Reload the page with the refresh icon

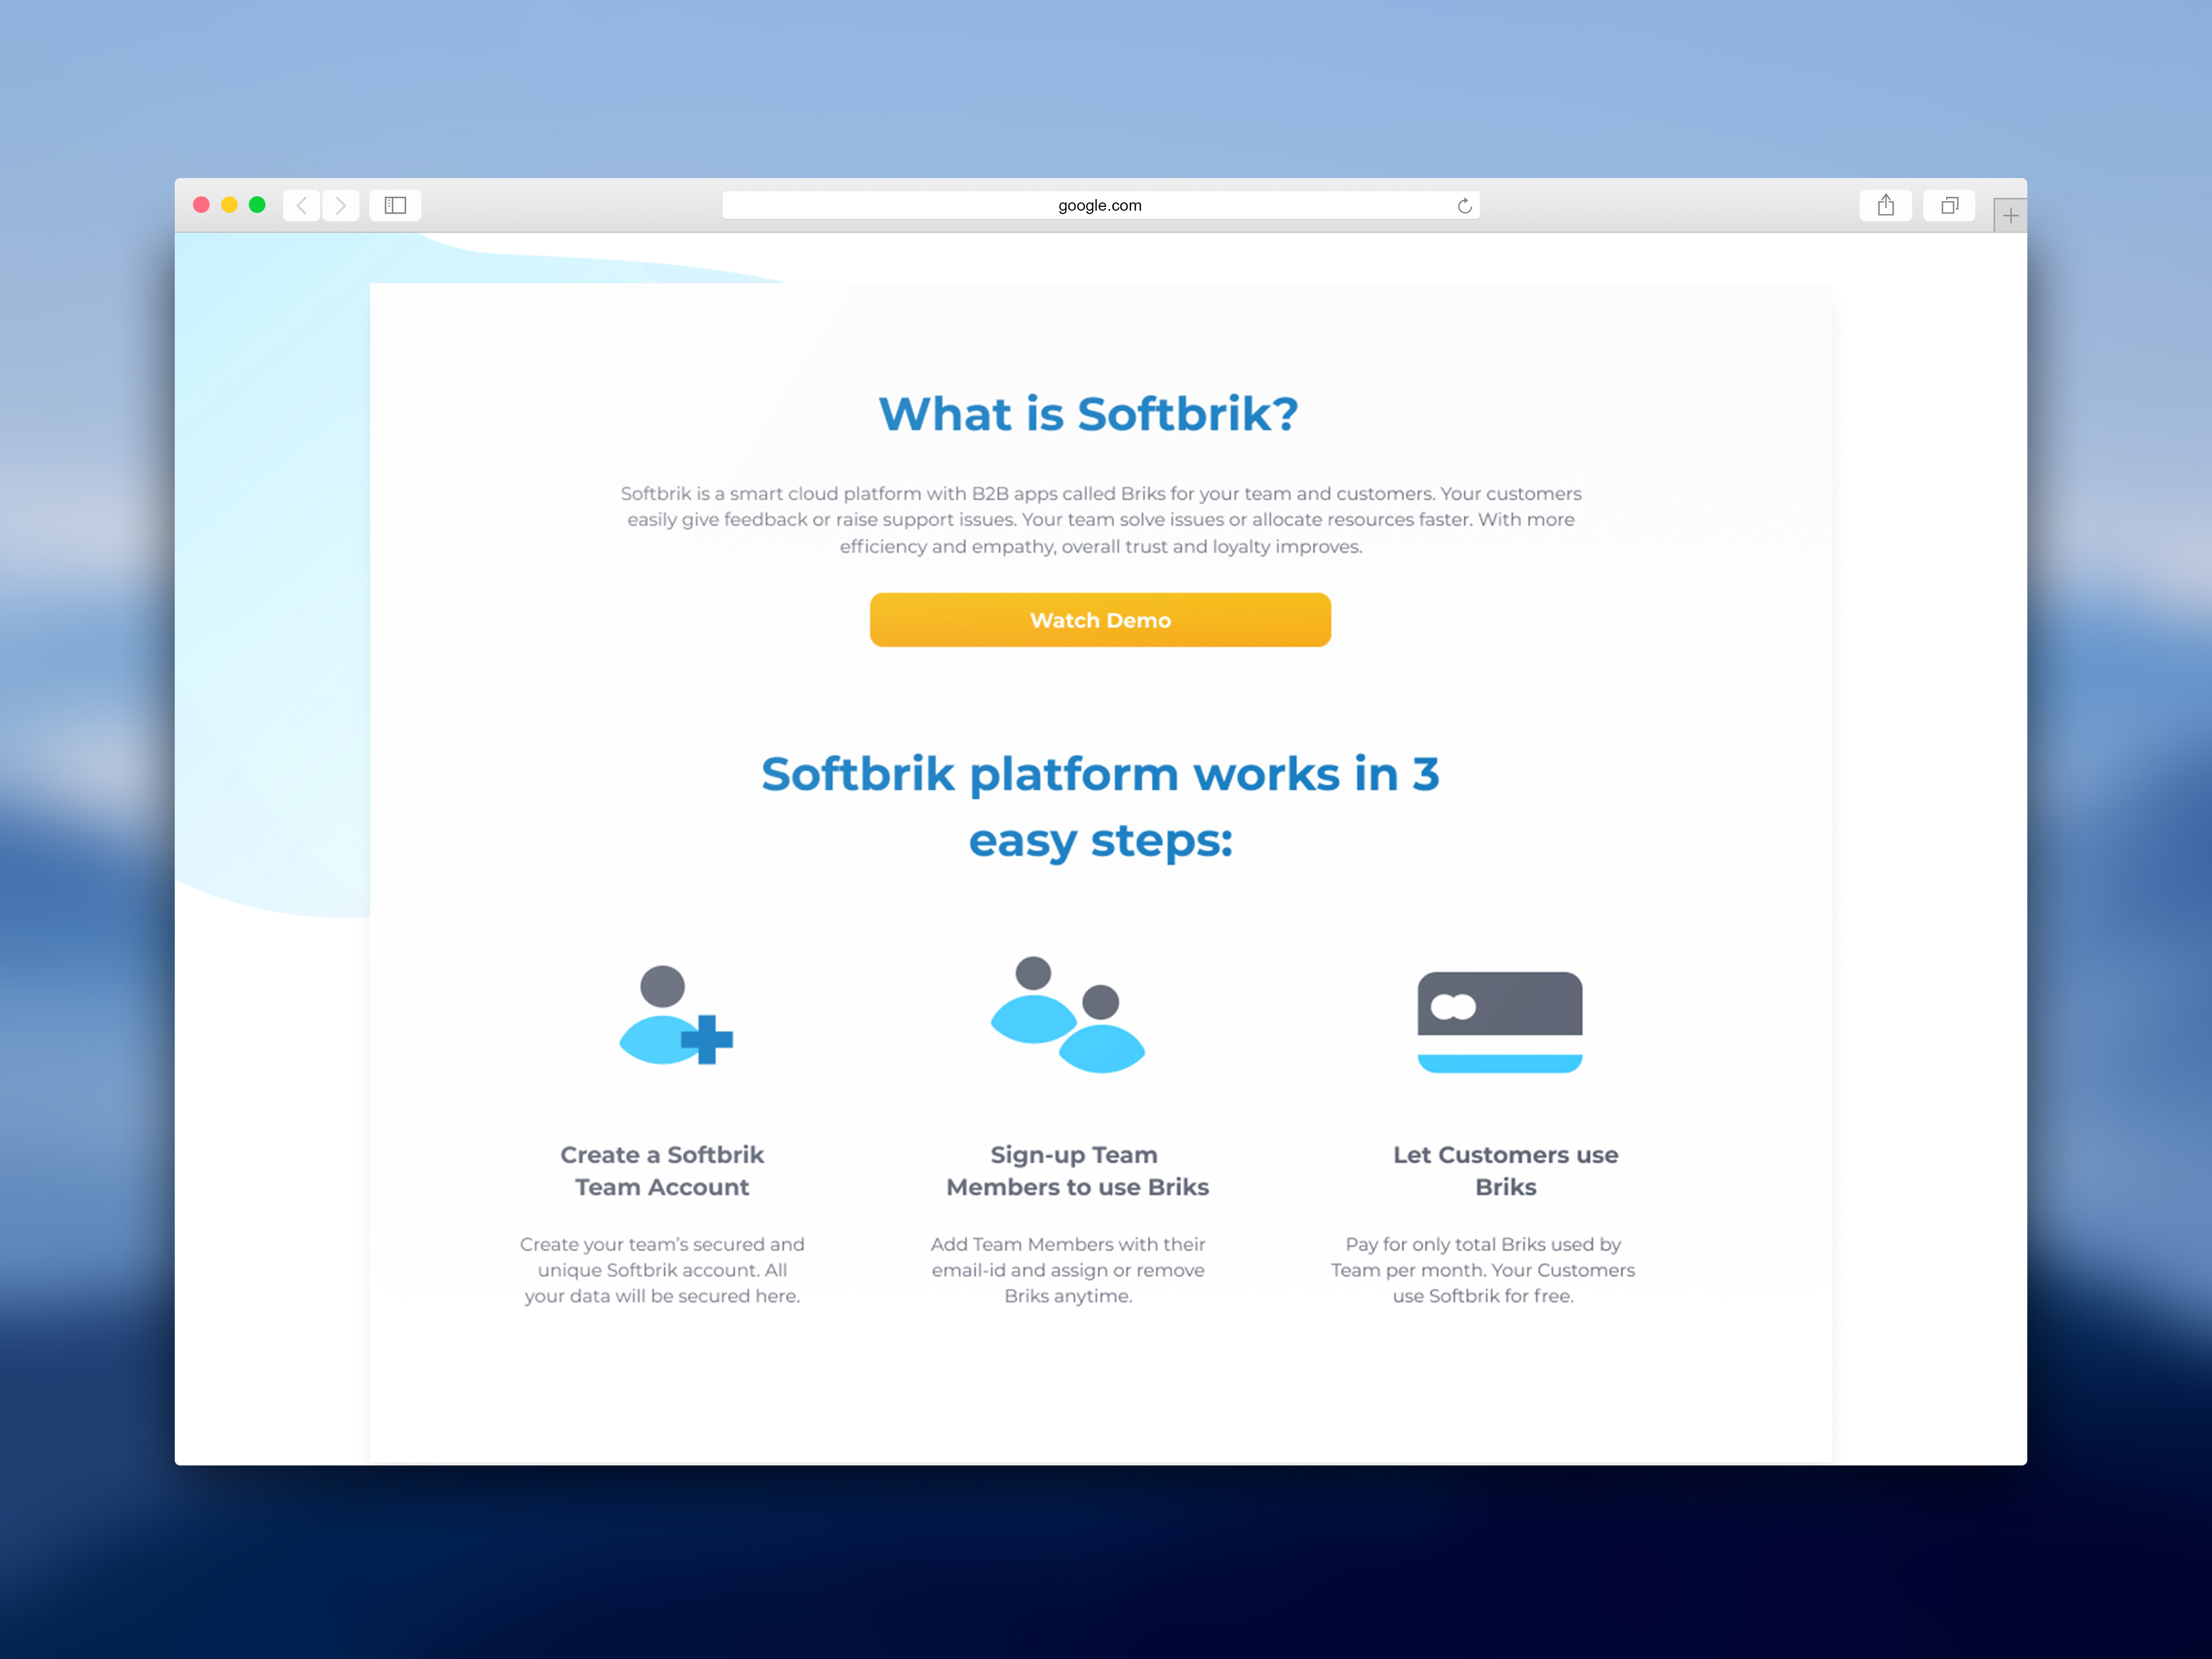point(1464,206)
